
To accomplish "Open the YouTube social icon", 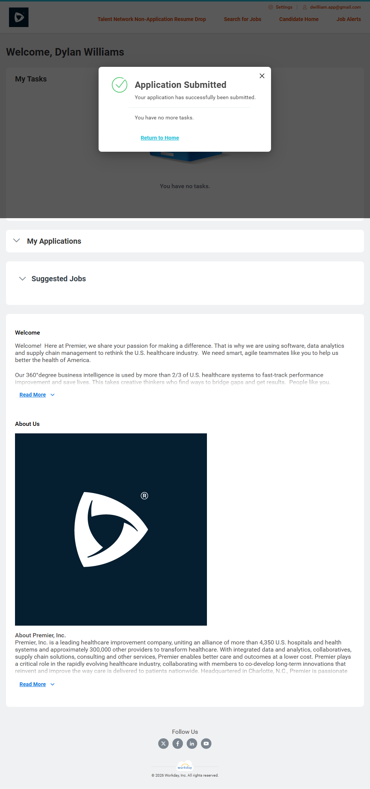I will point(206,744).
